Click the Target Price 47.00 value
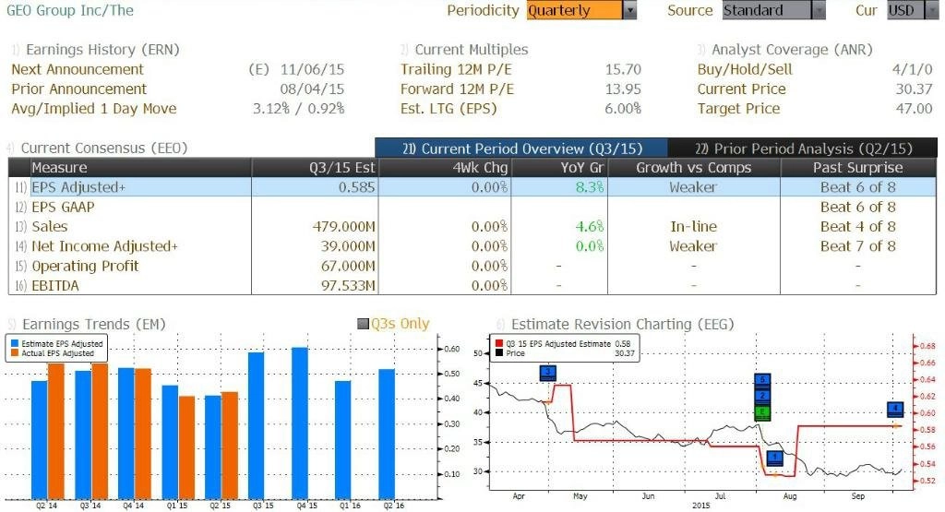945x512 pixels. pyautogui.click(x=915, y=109)
